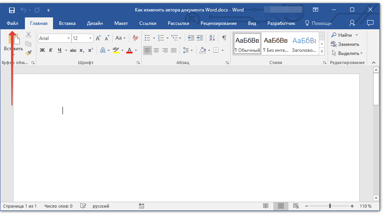The width and height of the screenshot is (383, 214).
Task: Open Customize Quick Access Toolbar arrow
Action: [48, 10]
